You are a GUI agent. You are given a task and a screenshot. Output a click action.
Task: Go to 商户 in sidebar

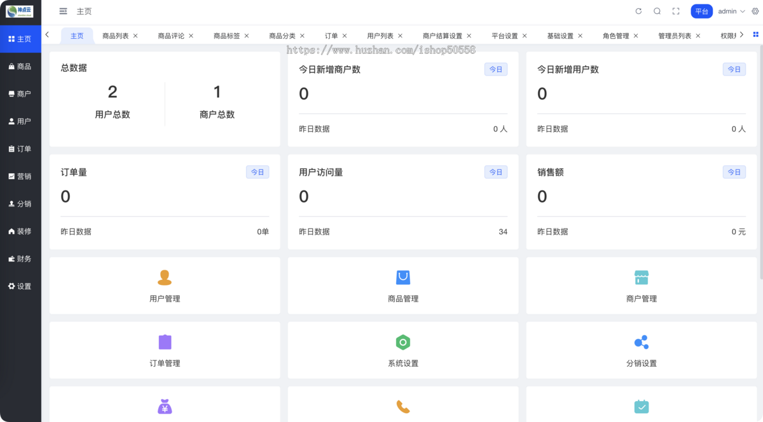pyautogui.click(x=20, y=94)
